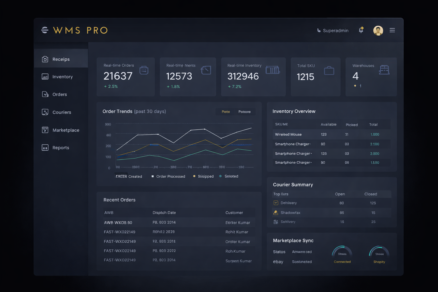Click the Shadowfax courier icon
Viewport: 438px width, 292px height.
point(275,212)
